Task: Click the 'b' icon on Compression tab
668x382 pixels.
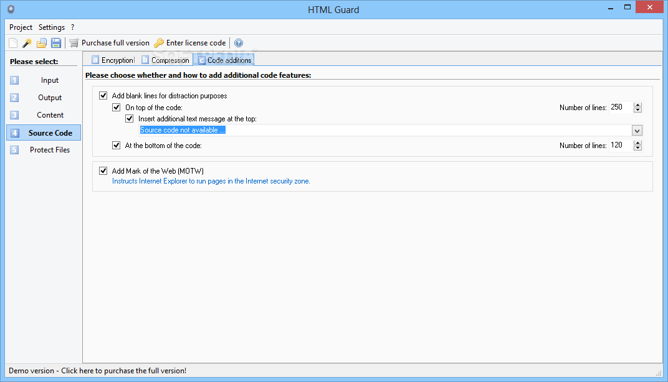Action: 145,60
